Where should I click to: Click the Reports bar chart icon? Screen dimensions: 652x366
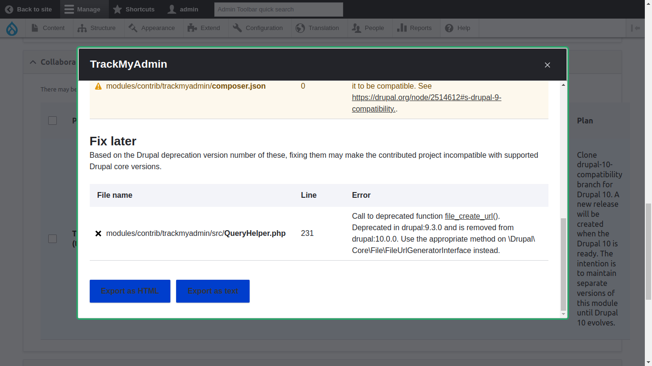tap(402, 28)
